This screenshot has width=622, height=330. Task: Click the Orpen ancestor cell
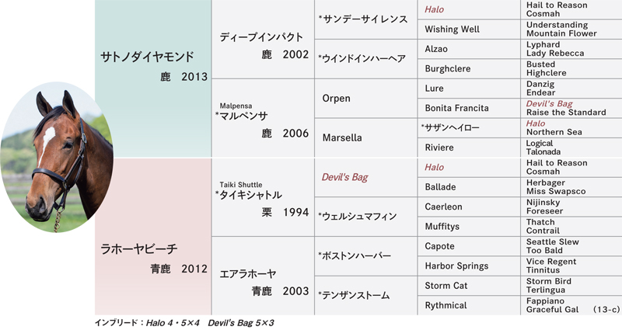coord(365,99)
